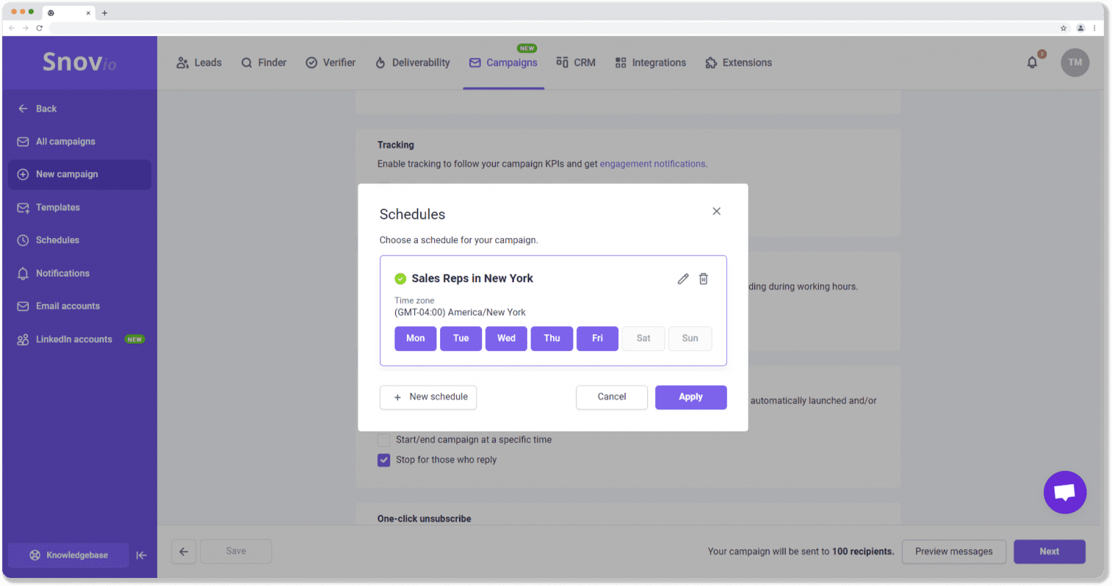Toggle Sunday in the schedule

[690, 339]
